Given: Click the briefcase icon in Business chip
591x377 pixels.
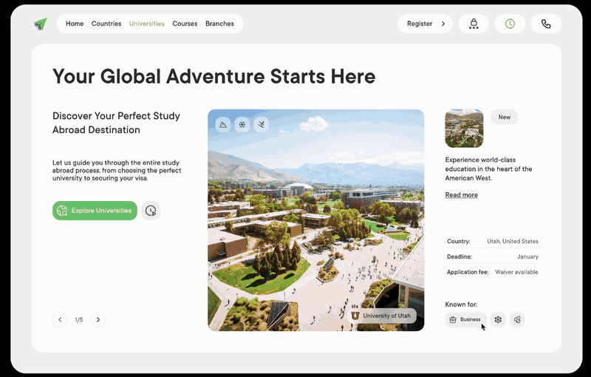Looking at the screenshot, I should point(453,319).
